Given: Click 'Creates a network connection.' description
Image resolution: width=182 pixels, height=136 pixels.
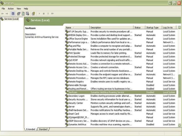Looking at the screenshot, I should pos(105,67).
